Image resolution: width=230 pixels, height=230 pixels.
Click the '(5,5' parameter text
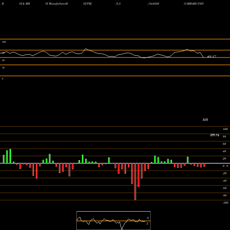point(118,4)
